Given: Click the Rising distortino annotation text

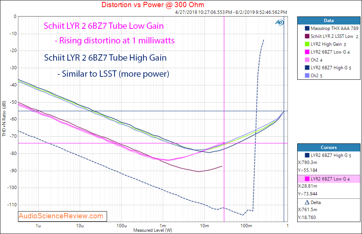Looking at the screenshot, I should point(115,40).
